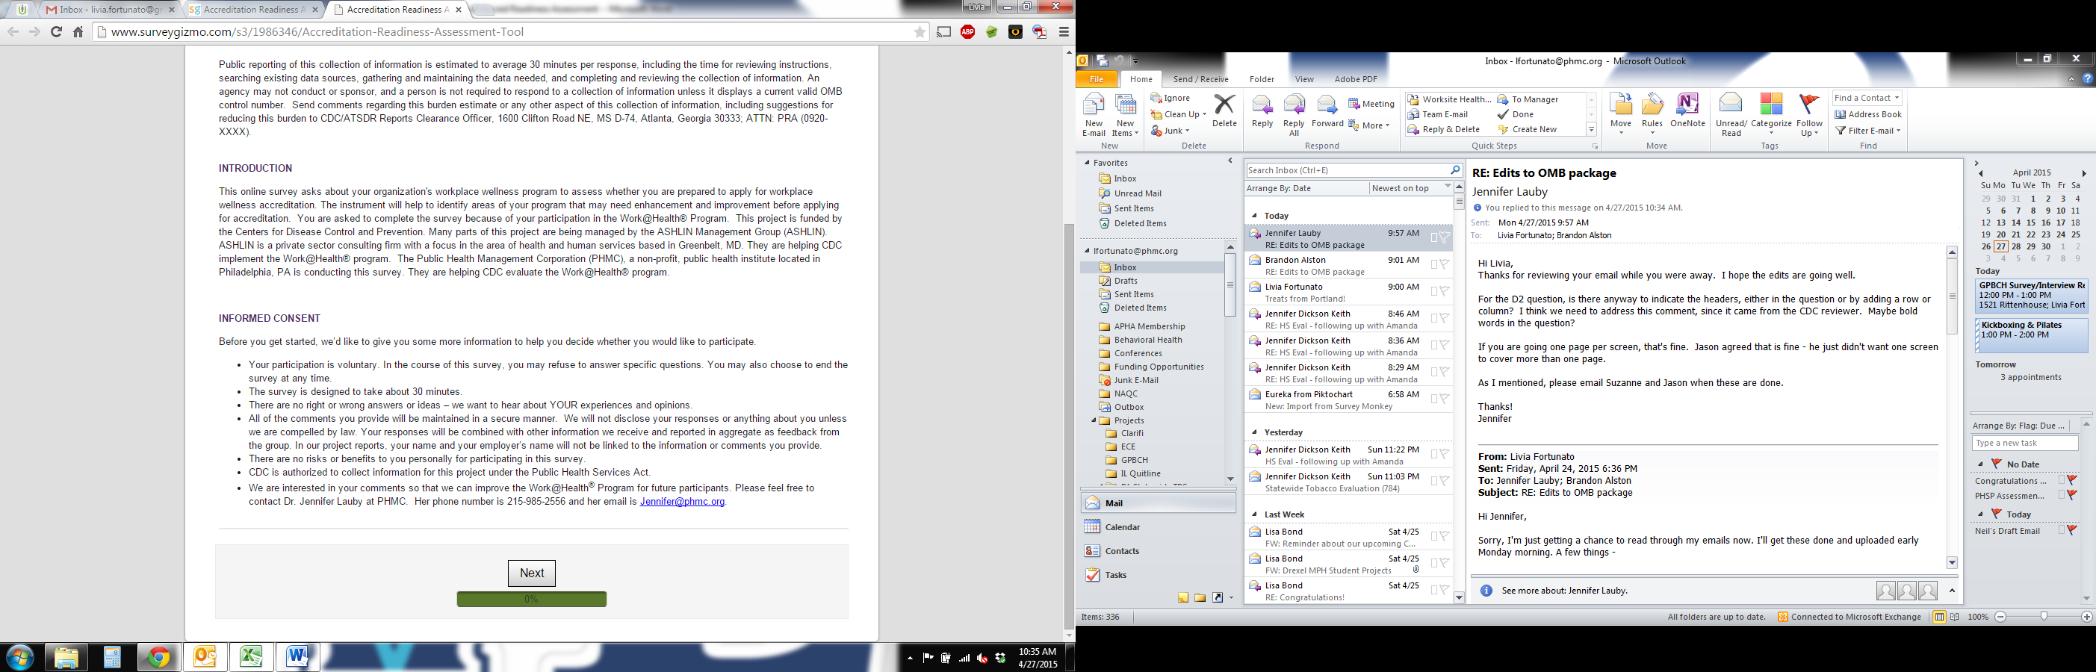Open the Outlook File tab

(1096, 79)
